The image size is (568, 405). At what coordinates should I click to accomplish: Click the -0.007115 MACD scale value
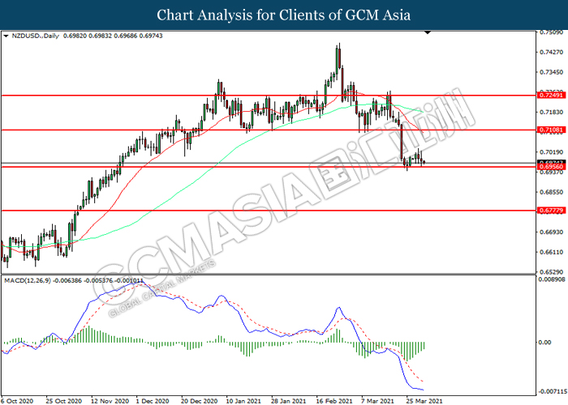point(553,391)
